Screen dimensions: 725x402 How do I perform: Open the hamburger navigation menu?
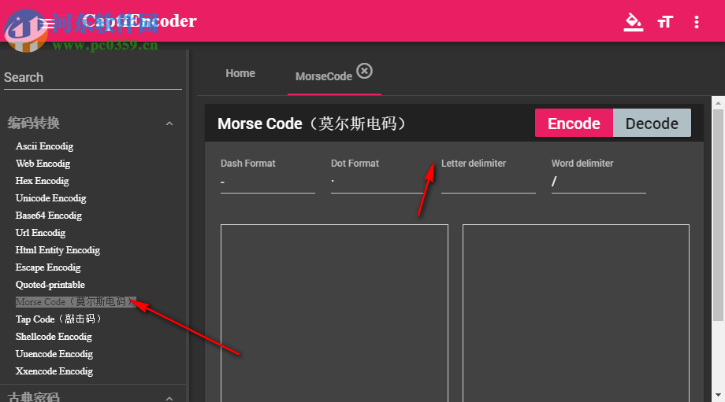pyautogui.click(x=47, y=23)
